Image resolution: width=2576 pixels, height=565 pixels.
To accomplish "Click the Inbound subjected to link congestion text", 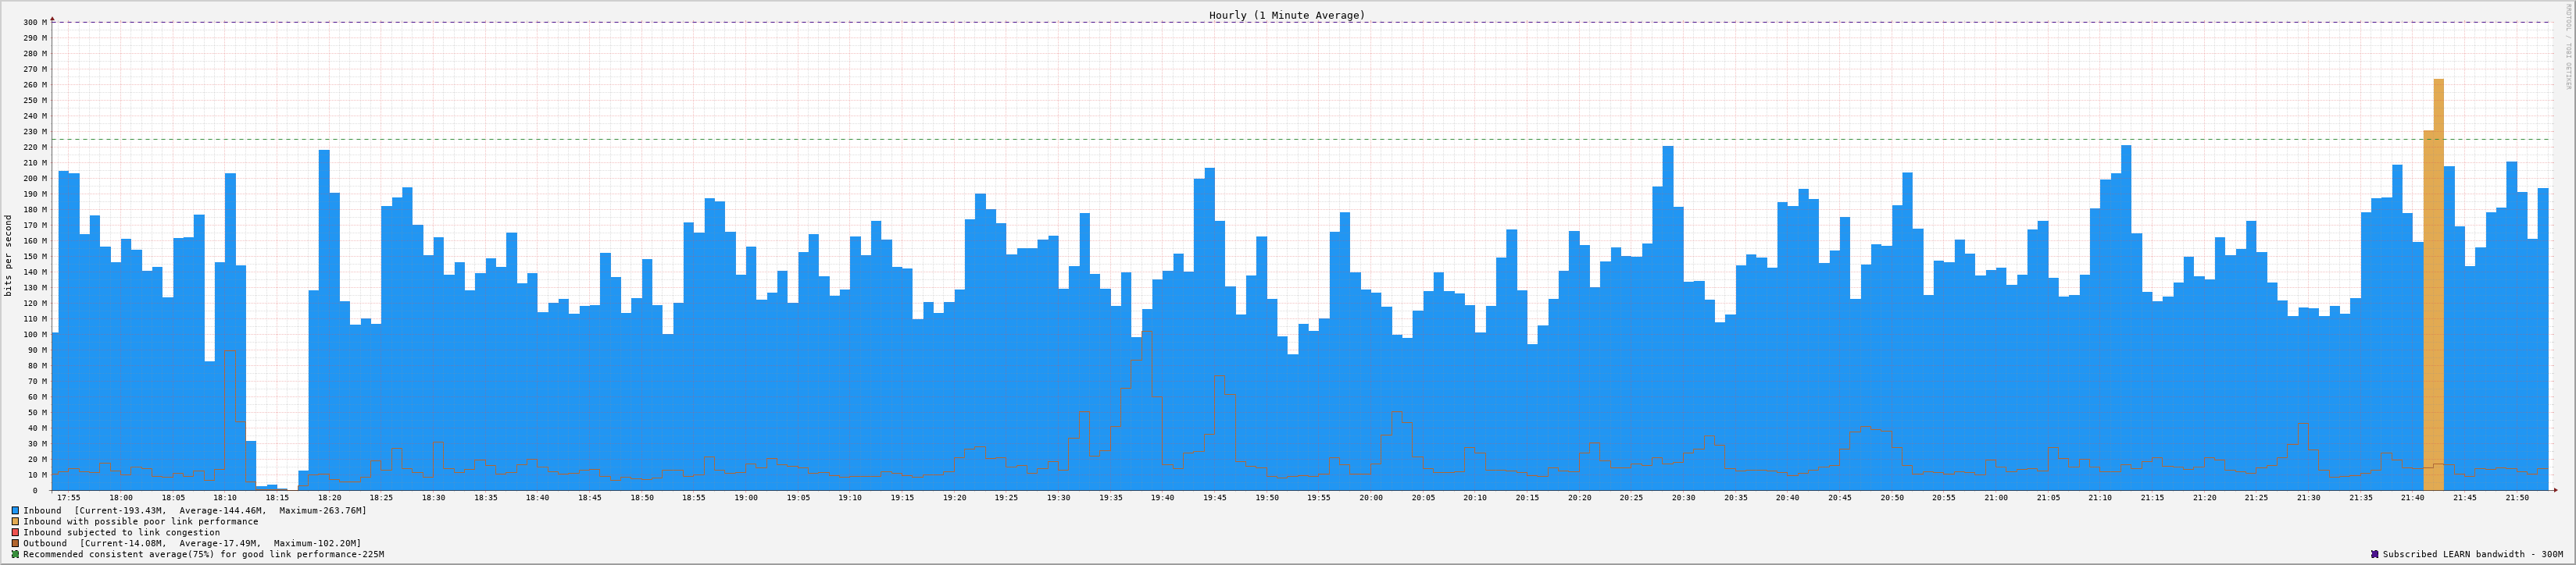I will pos(121,532).
